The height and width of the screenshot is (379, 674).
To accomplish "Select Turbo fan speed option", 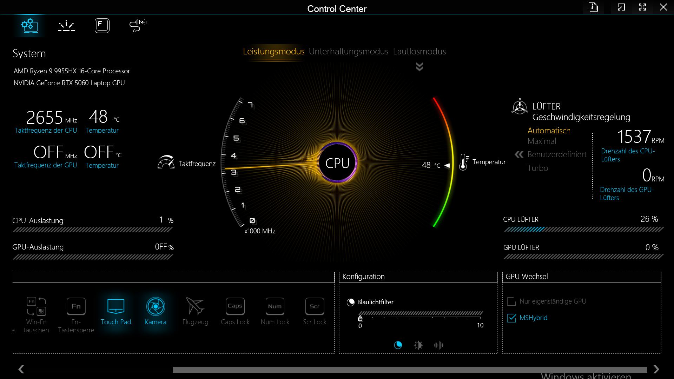I will tap(537, 168).
